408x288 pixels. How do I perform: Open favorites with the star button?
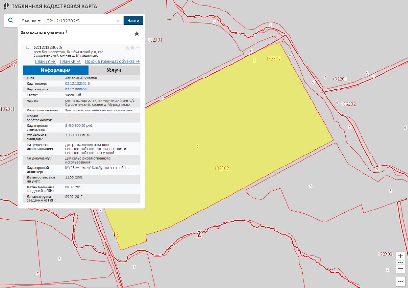137,33
